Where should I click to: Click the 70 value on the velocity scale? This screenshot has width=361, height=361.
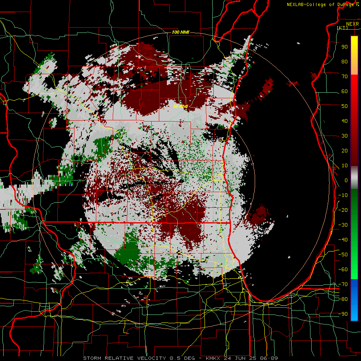point(345,77)
